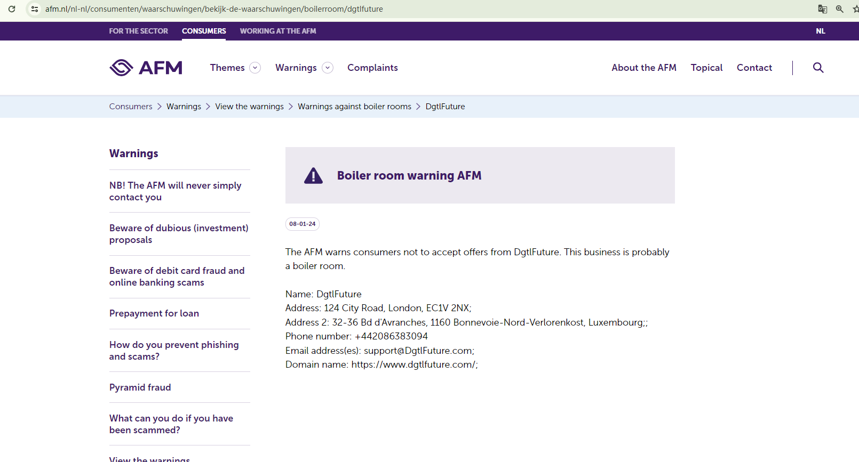Click the browser translate page icon
This screenshot has height=462, width=859.
pos(822,9)
